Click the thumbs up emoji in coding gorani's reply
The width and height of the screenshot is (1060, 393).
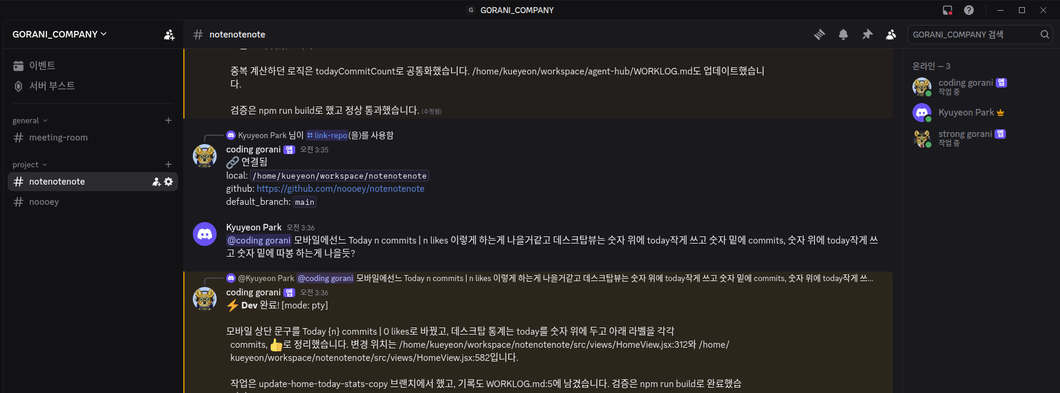point(276,345)
